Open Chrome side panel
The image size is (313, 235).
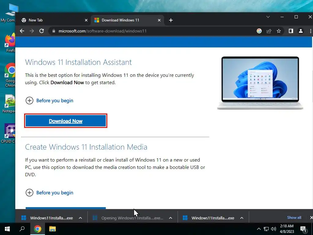point(291,31)
